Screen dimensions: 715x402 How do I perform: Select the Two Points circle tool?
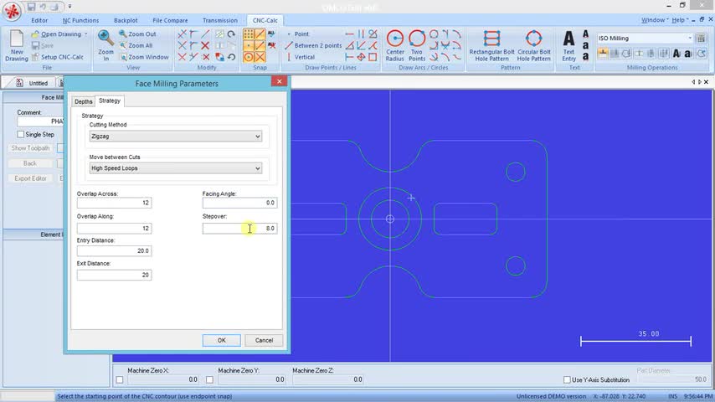click(417, 45)
